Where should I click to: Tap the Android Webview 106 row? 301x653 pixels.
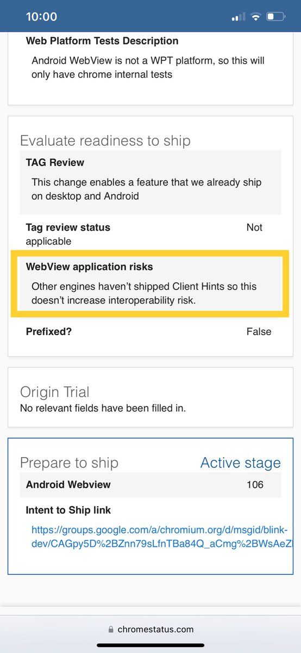[x=150, y=484]
